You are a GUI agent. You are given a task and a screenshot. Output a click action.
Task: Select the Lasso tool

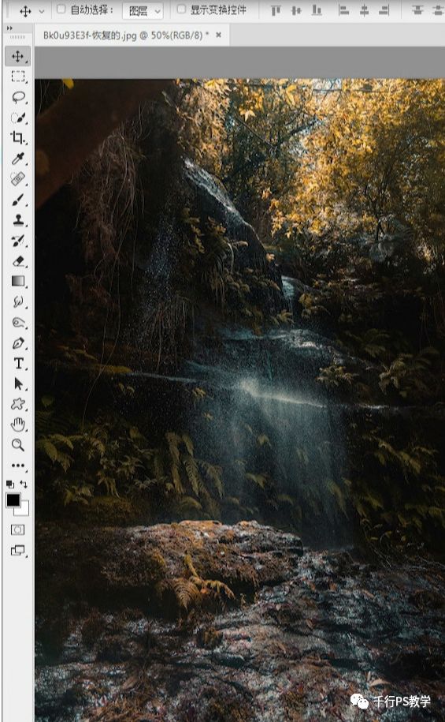(18, 97)
